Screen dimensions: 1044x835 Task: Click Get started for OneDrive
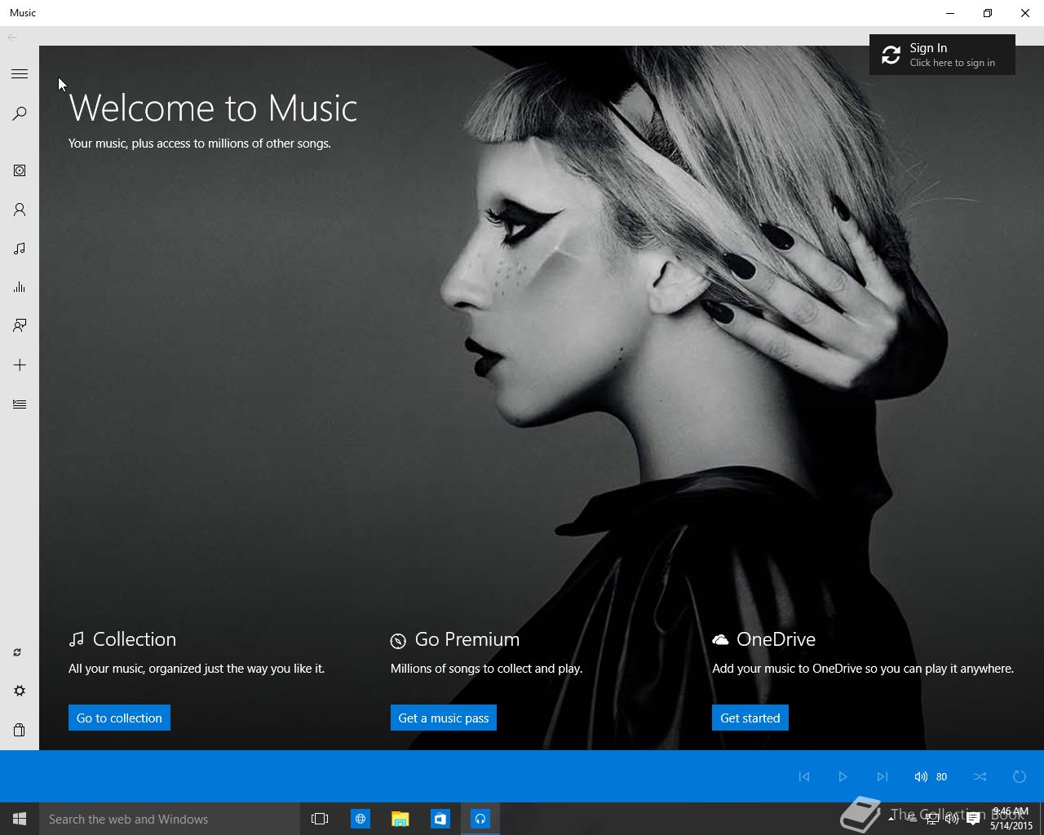coord(750,718)
